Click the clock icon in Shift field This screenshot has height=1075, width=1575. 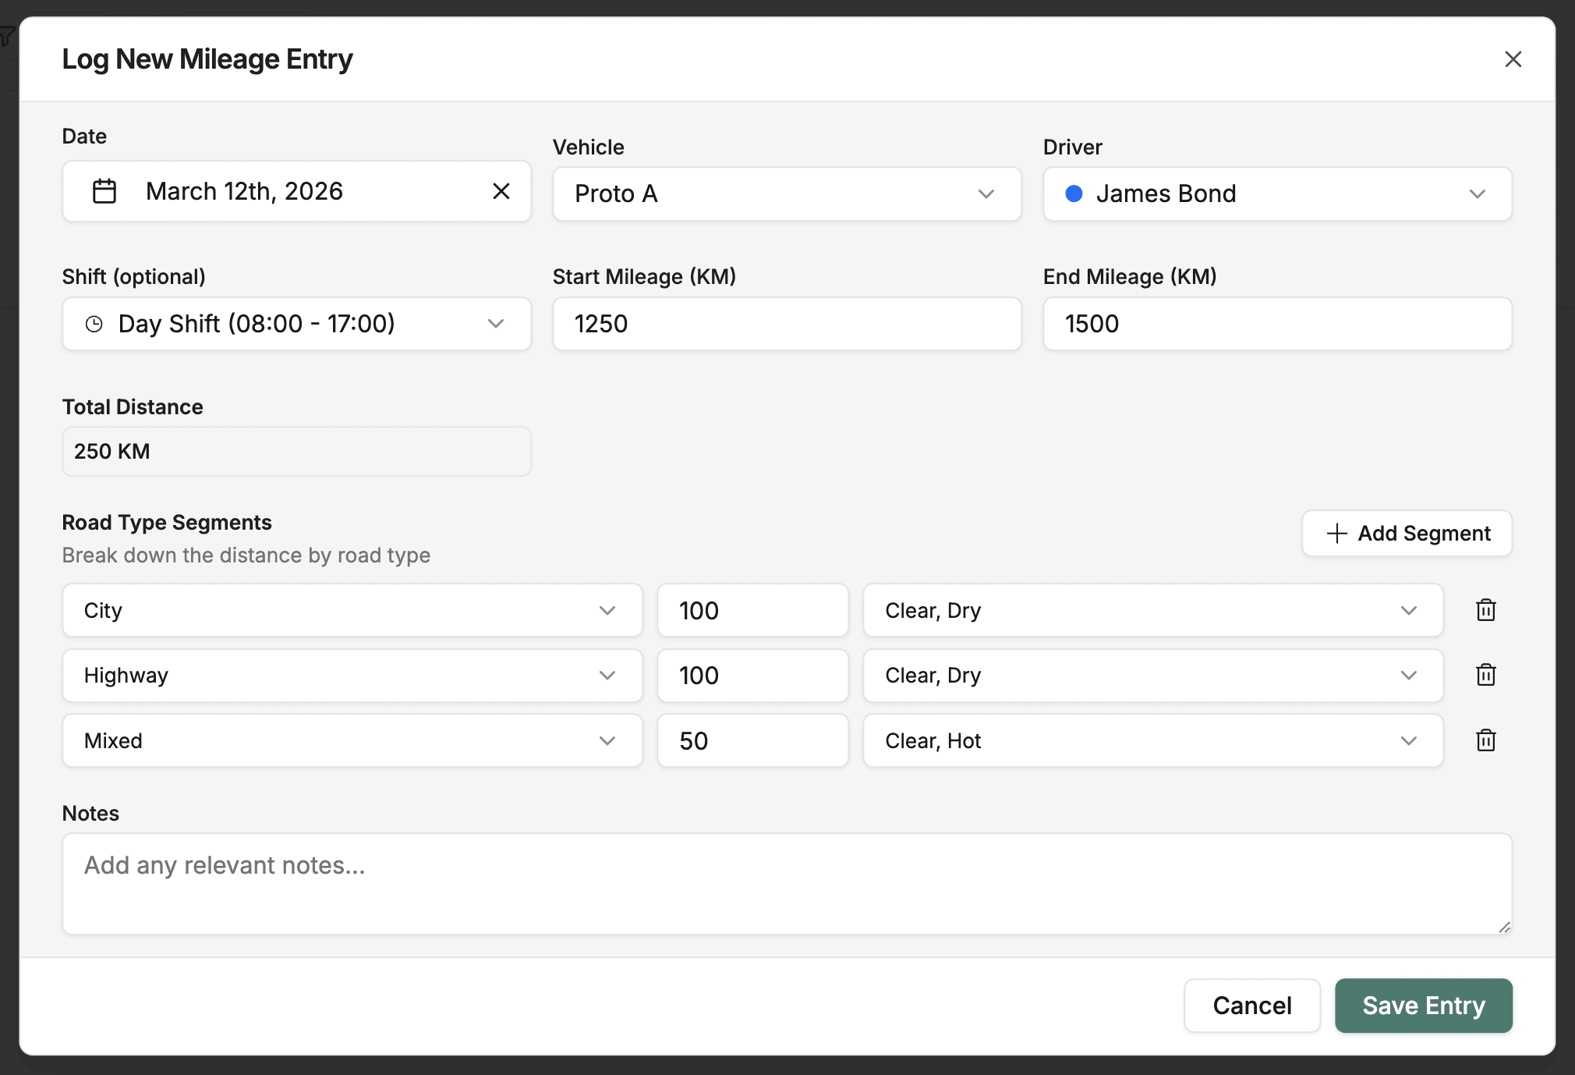(x=94, y=324)
